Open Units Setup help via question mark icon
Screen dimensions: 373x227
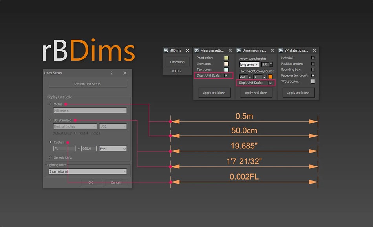(112, 73)
